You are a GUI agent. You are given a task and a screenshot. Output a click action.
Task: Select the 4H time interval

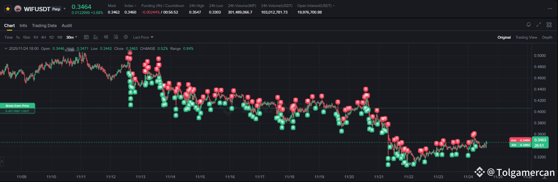click(x=43, y=37)
